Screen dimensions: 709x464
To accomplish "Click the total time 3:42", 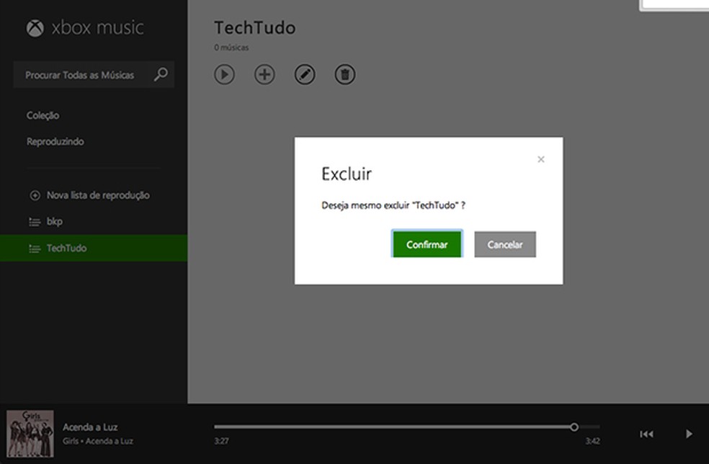I will [x=593, y=441].
